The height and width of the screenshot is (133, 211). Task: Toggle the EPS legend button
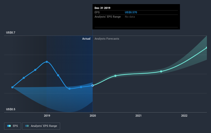[13, 126]
